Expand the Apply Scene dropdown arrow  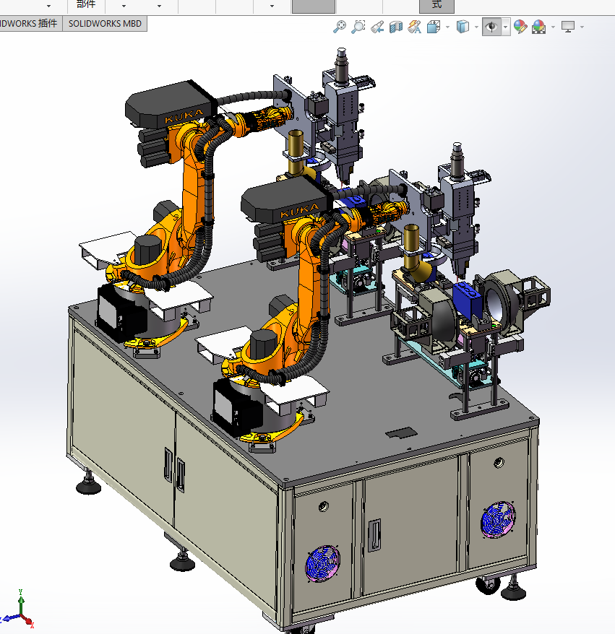coord(553,27)
